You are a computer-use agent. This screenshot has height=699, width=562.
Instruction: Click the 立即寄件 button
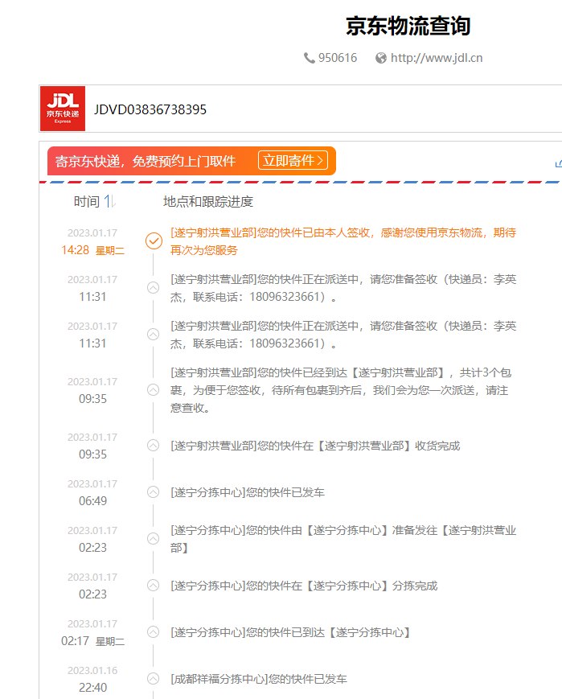coord(293,161)
